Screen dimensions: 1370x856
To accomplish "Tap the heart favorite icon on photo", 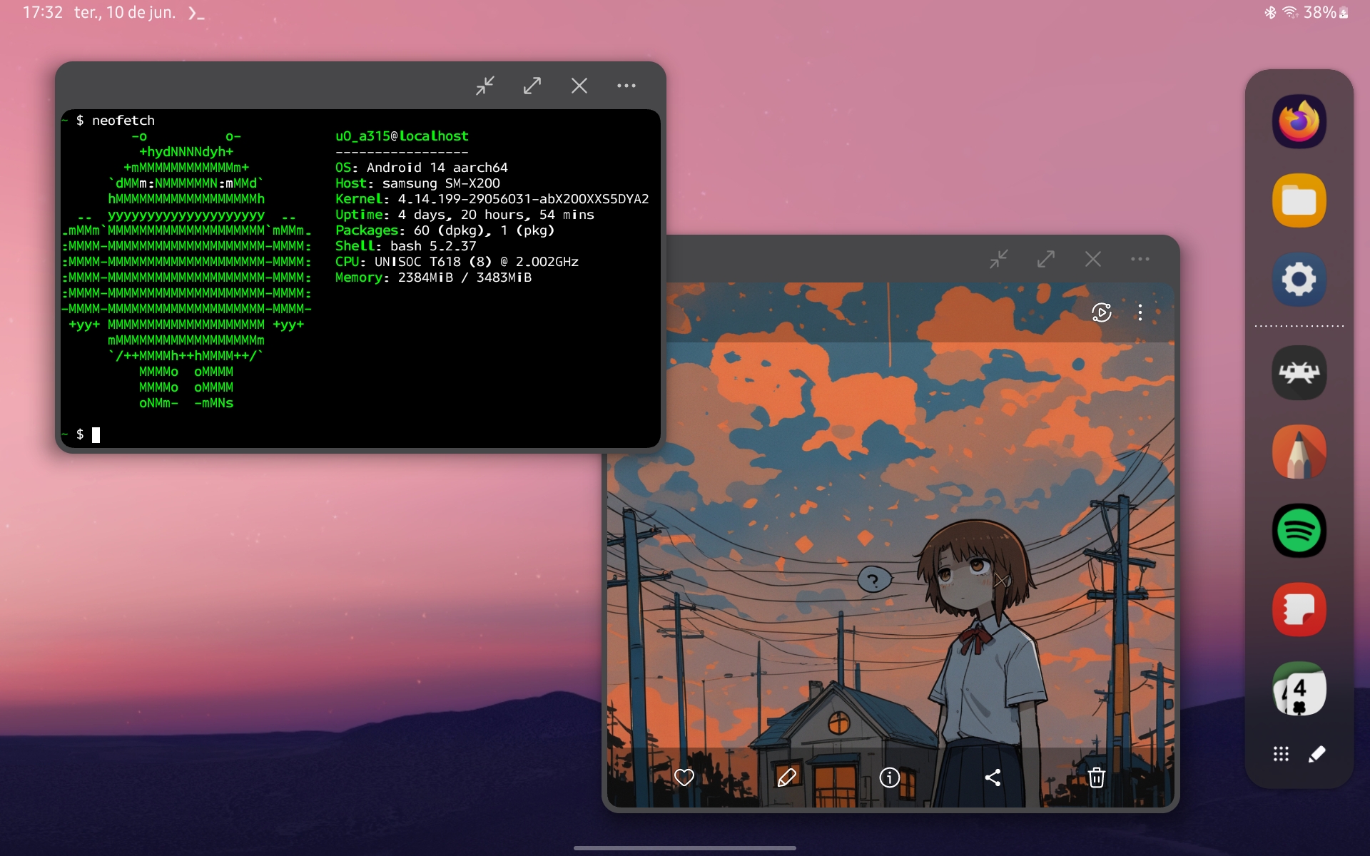I will [x=684, y=778].
